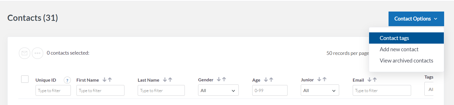Sort Last Name descending with down arrow
This screenshot has width=454, height=105.
(165, 80)
